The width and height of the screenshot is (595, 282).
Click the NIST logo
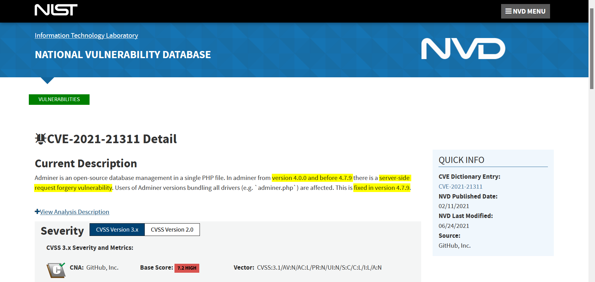pos(56,10)
